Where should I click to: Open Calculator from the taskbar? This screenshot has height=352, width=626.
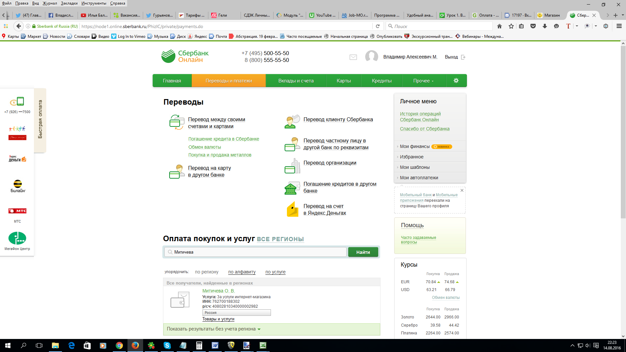click(x=199, y=345)
